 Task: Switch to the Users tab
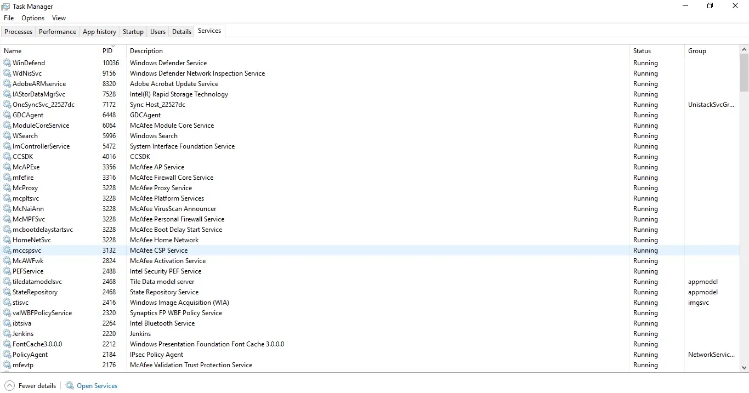pos(158,32)
